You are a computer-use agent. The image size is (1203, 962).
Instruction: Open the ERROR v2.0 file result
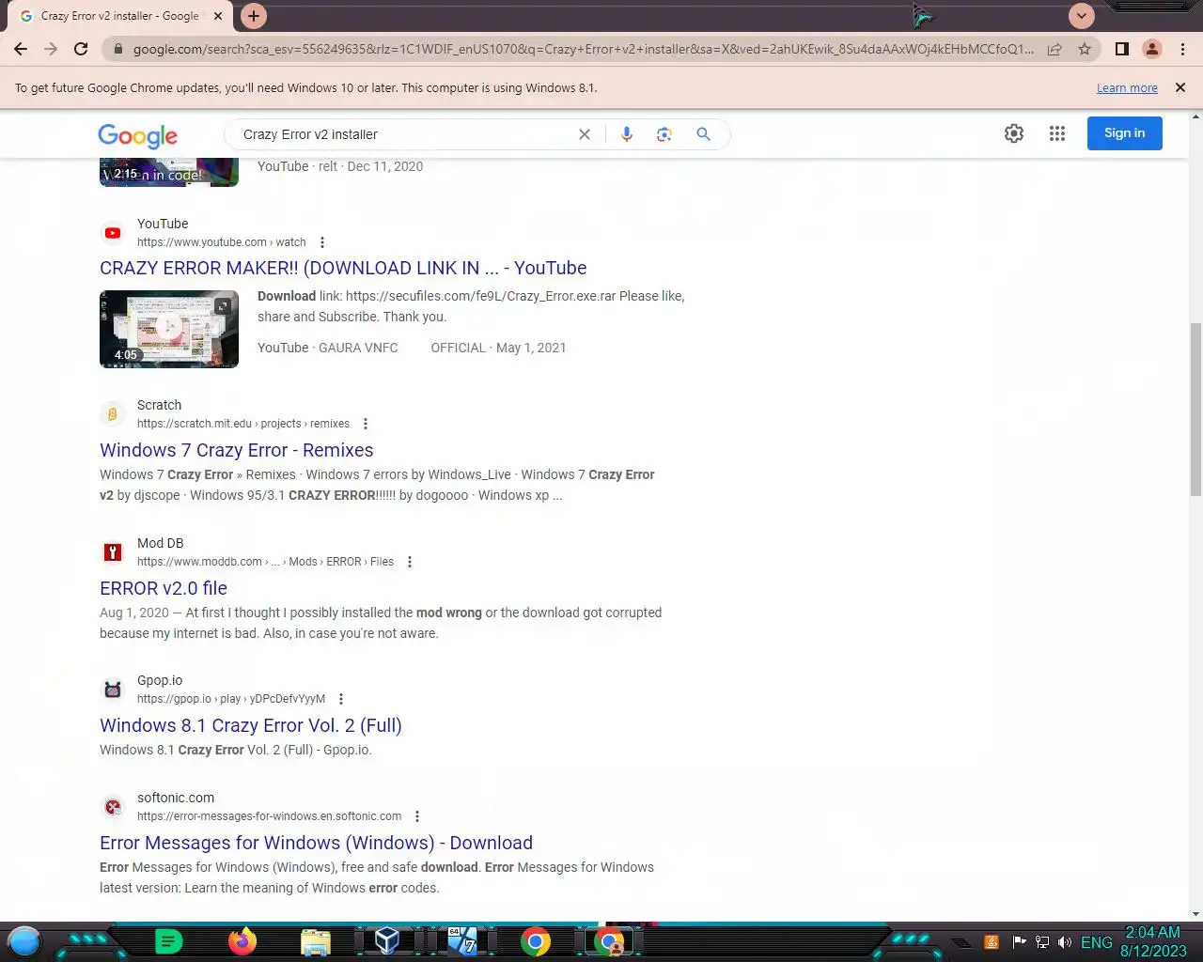pos(164,588)
